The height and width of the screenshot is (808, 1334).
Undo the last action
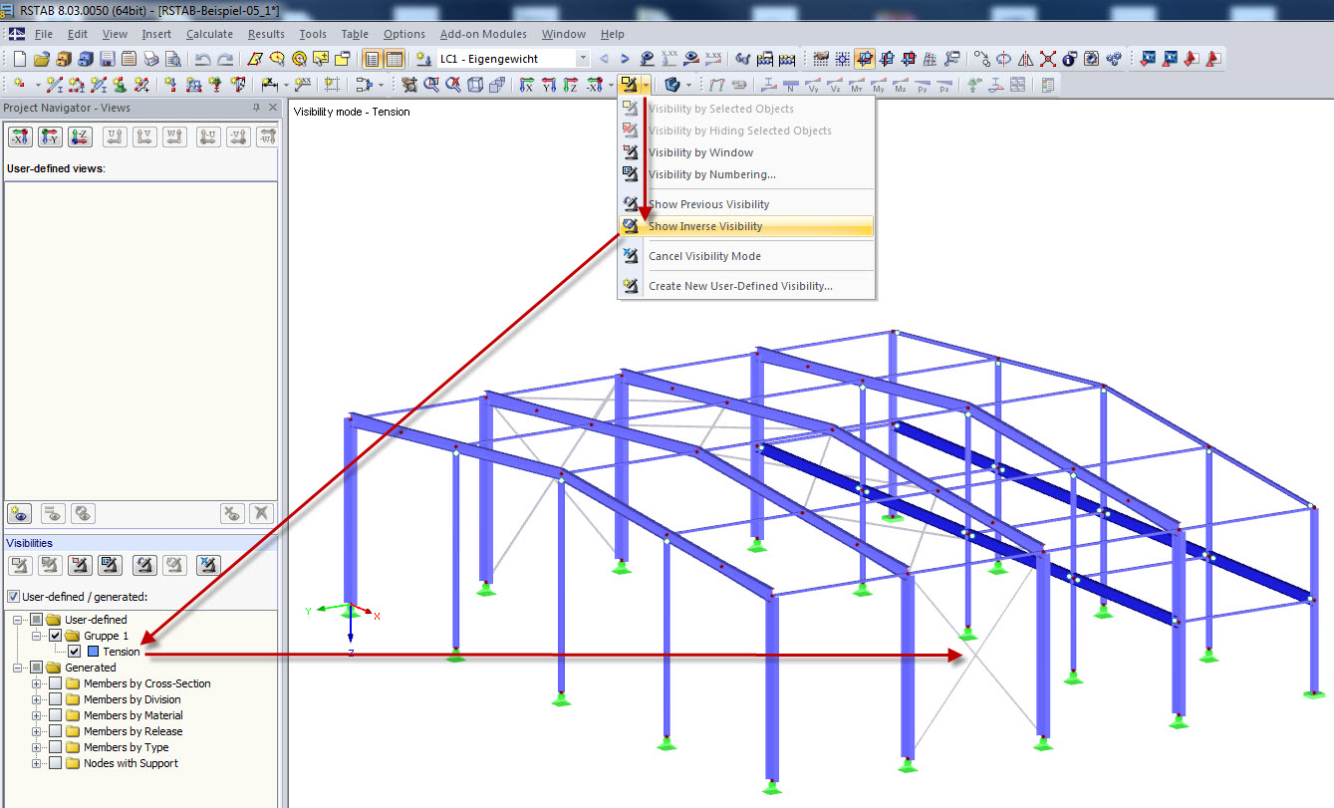coord(203,59)
